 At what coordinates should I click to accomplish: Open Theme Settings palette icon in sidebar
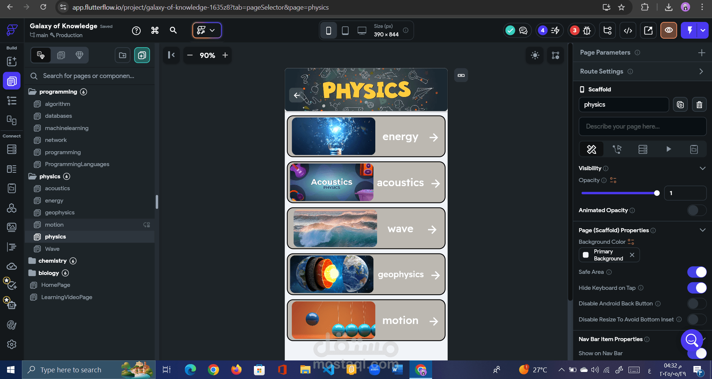click(x=12, y=325)
